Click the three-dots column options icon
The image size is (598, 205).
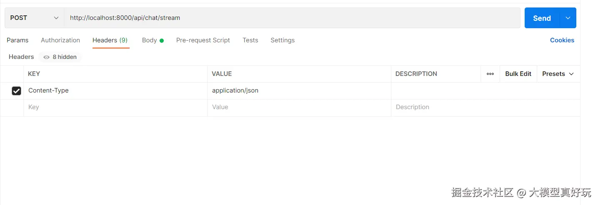pyautogui.click(x=490, y=74)
